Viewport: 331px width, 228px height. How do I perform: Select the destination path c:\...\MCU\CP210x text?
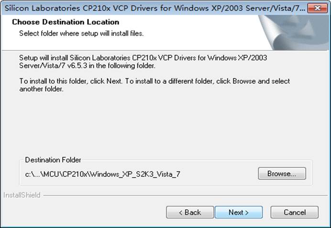[x=102, y=174]
